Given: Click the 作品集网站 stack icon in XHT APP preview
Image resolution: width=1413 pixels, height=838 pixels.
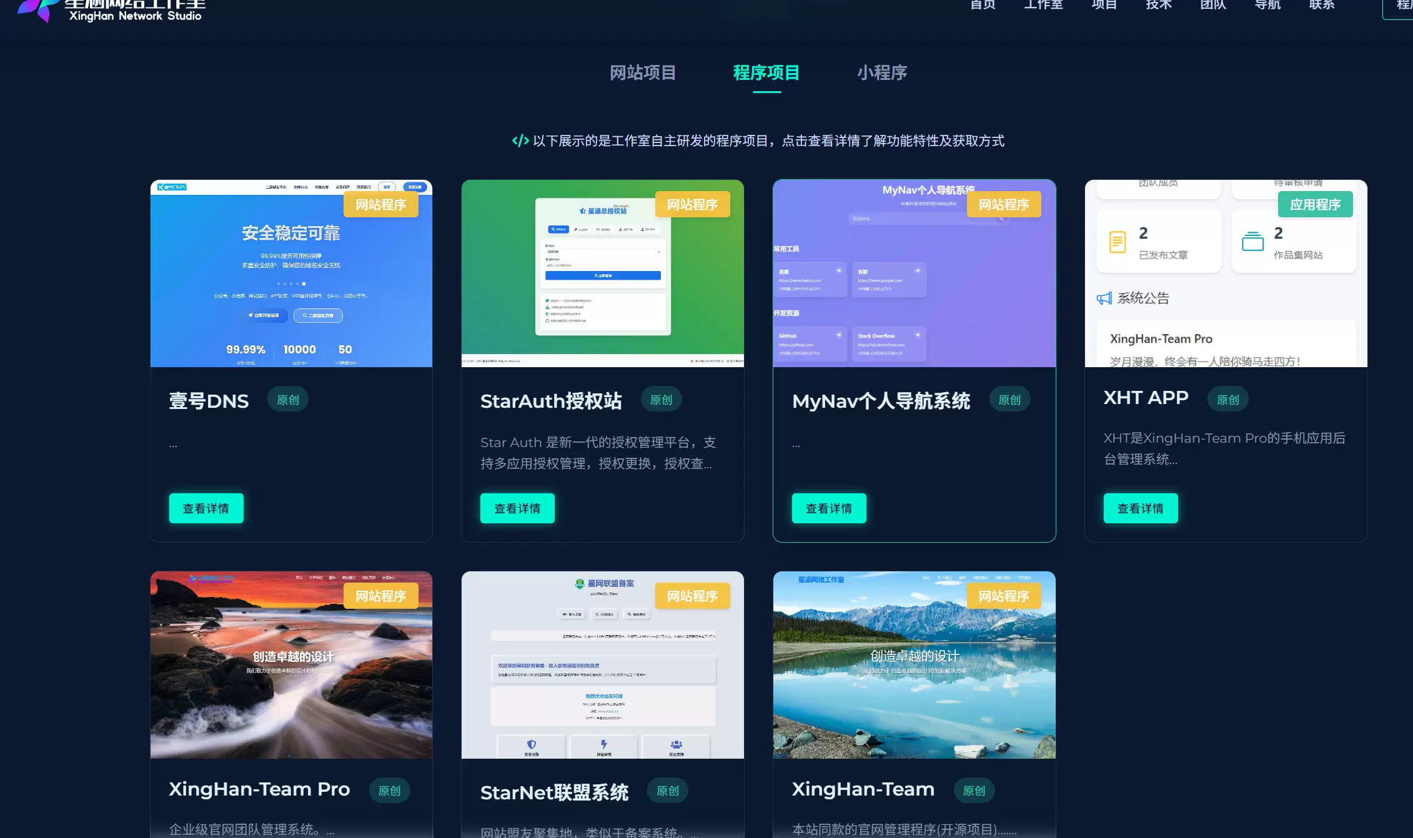Looking at the screenshot, I should pyautogui.click(x=1252, y=242).
